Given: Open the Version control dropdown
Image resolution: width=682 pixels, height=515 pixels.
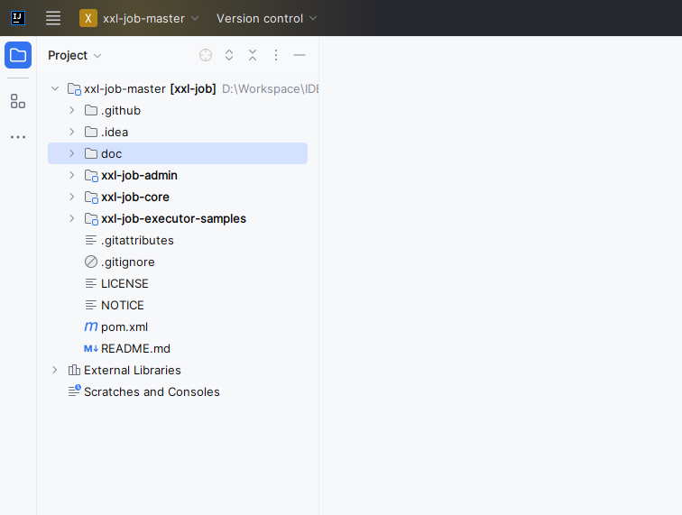Looking at the screenshot, I should (267, 18).
